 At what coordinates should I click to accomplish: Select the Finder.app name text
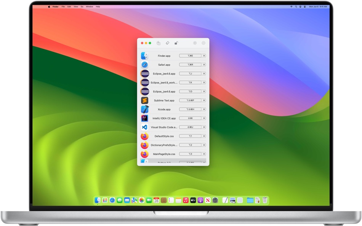click(x=164, y=56)
